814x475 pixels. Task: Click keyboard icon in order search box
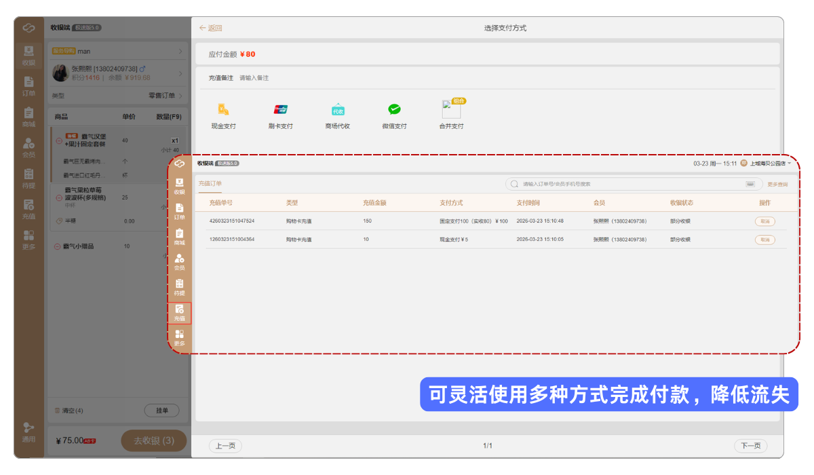click(x=750, y=184)
